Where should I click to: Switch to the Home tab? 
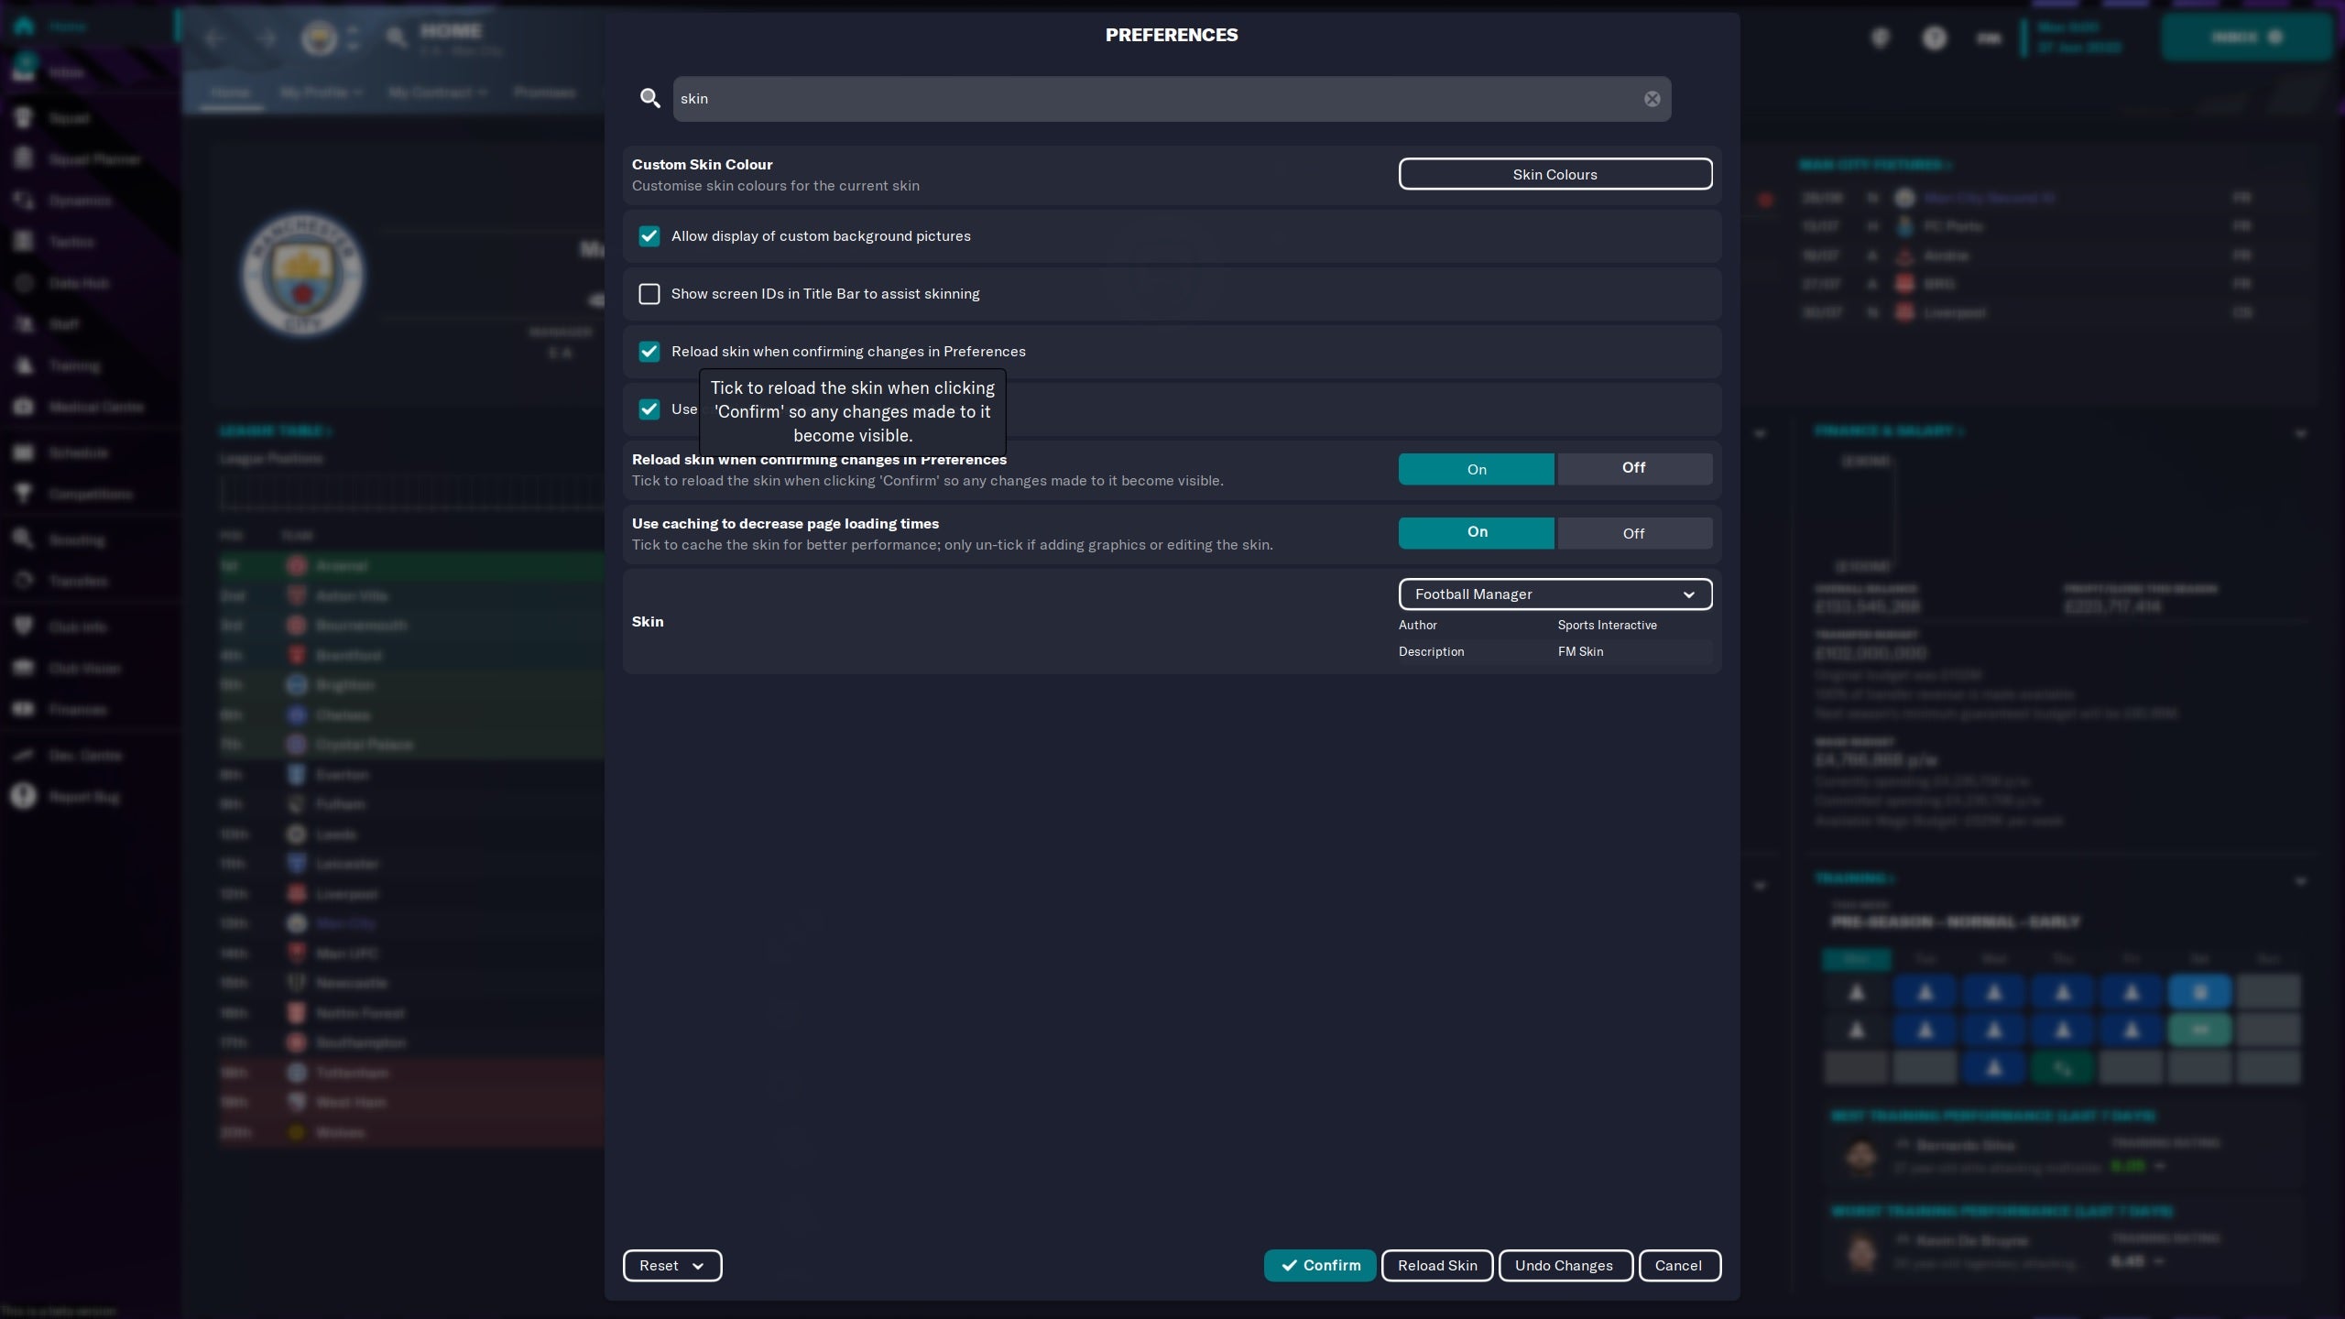229,92
